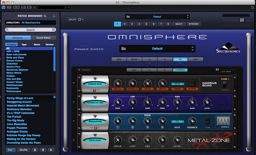Open the Utility gear menu
This screenshot has width=256, height=155.
tap(80, 20)
